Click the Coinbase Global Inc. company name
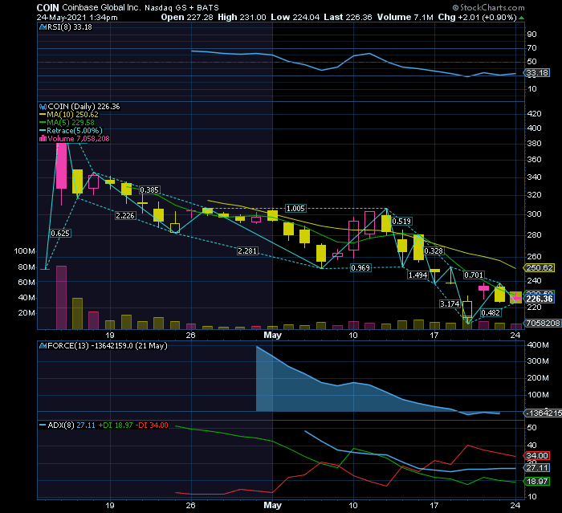Screen dimensions: 562x513 101,7
